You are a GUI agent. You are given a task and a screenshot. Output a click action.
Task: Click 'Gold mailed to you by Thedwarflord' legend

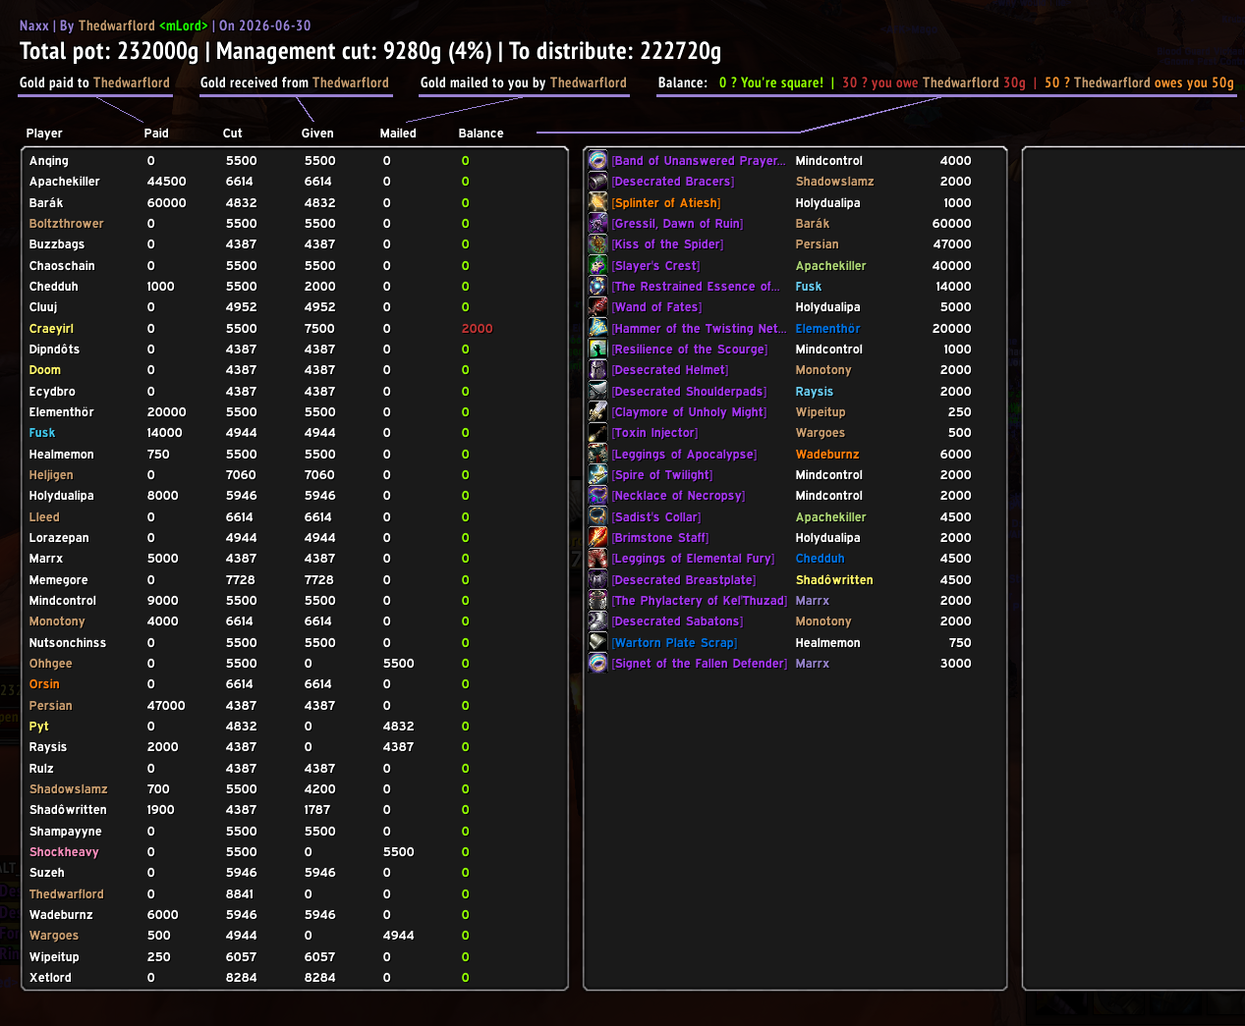click(x=524, y=82)
